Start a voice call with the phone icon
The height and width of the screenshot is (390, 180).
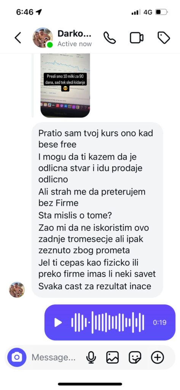tap(110, 38)
